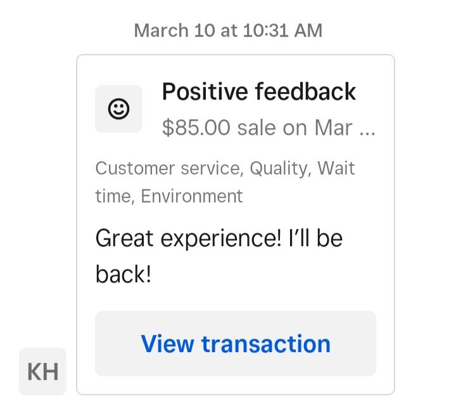Click the 10:31 AM time label
456x399 pixels.
click(282, 30)
